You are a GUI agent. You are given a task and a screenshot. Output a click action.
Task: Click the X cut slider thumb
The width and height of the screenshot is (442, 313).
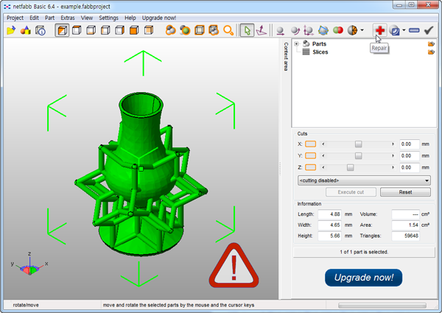358,144
